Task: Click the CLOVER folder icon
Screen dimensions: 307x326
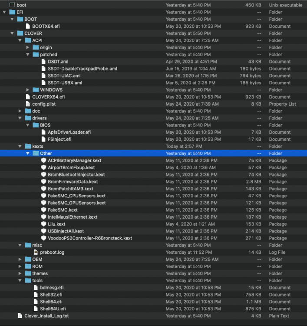Action: (20, 33)
